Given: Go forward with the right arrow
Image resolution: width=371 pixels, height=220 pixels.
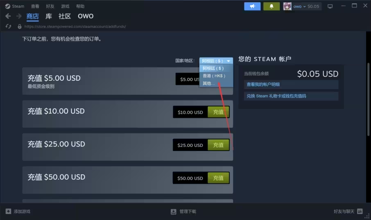Looking at the screenshot, I should 19,16.
